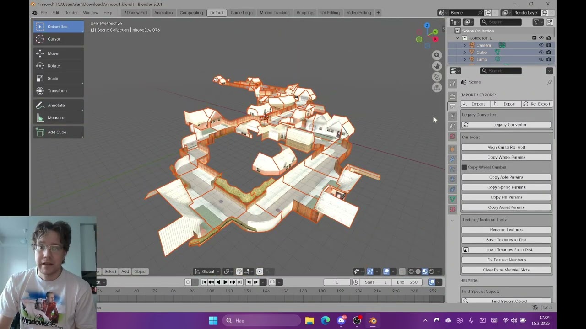
Task: Open the Object menu in viewport header
Action: click(140, 271)
